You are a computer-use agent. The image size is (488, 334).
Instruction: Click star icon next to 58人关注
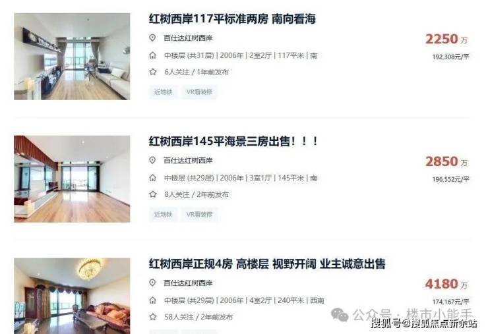pos(152,317)
